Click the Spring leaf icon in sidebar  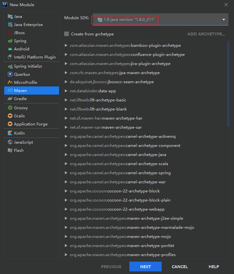pos(10,41)
